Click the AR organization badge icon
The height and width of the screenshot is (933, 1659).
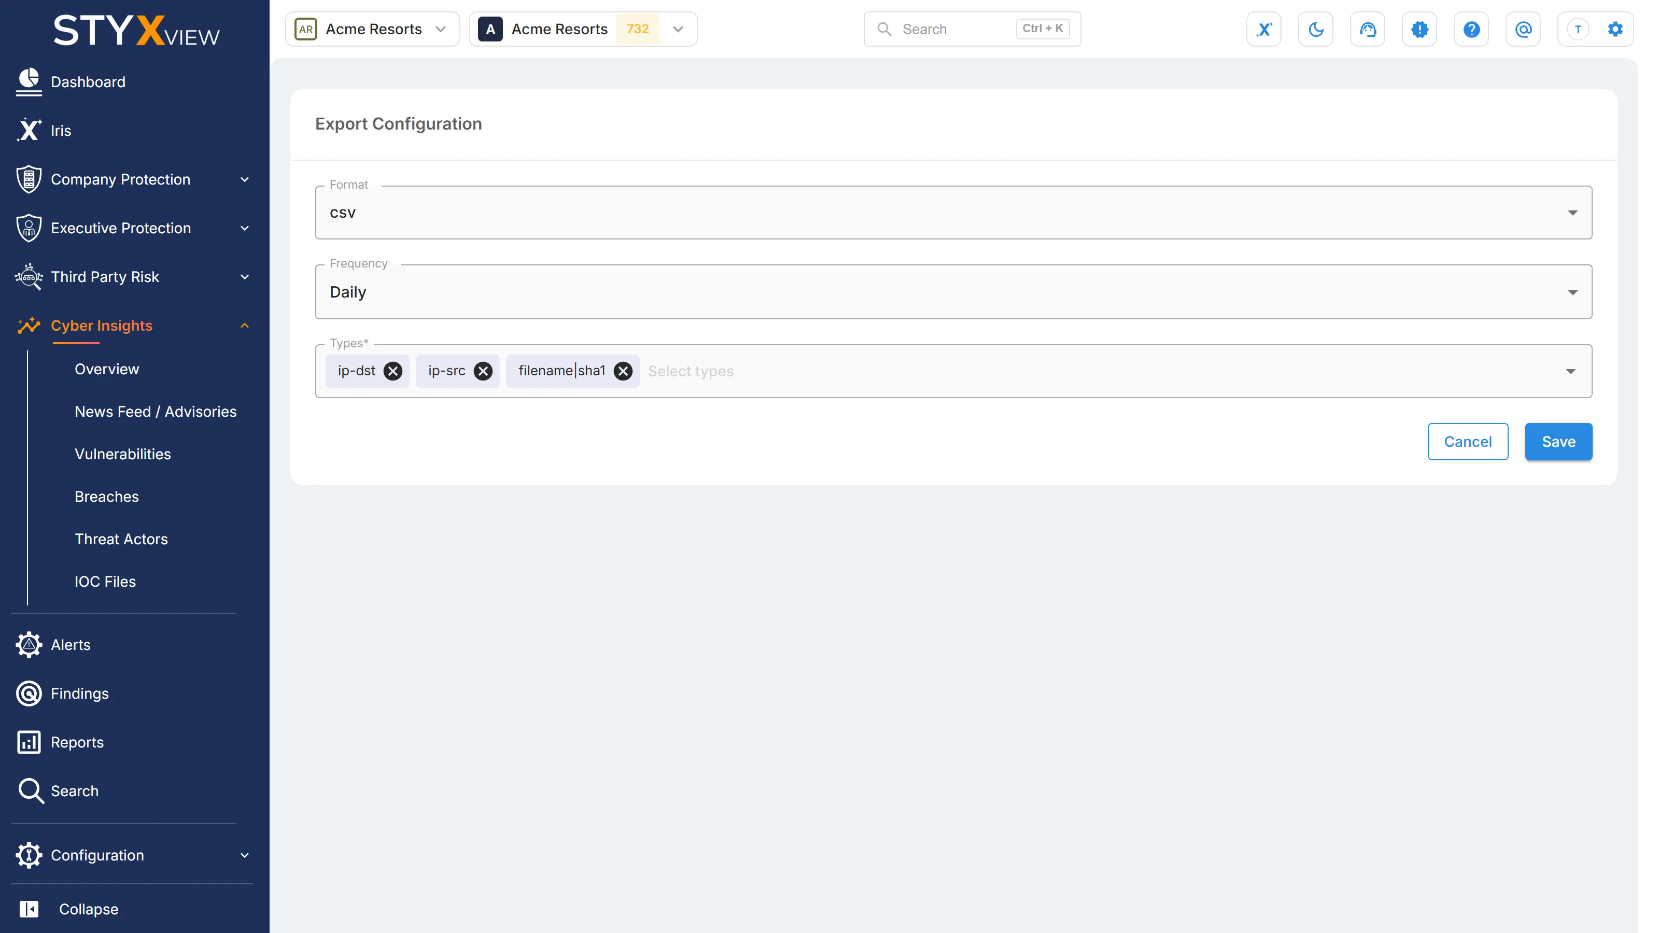tap(306, 29)
